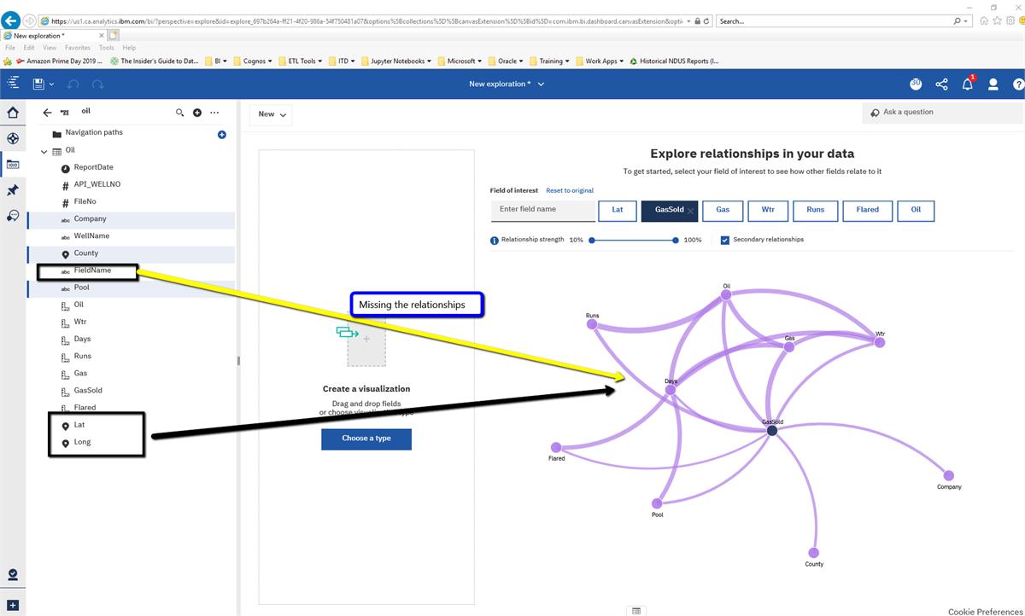The height and width of the screenshot is (616, 1025).
Task: Click the Reset to original link
Action: [570, 190]
